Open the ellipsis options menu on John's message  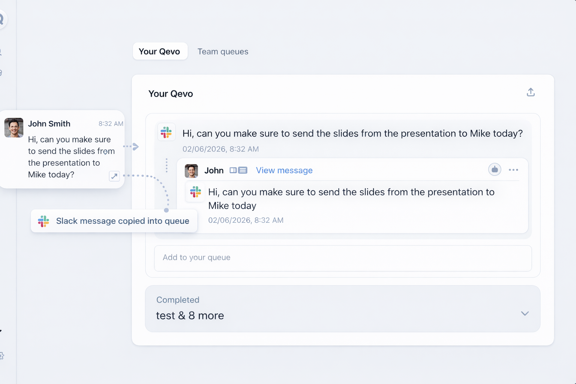(513, 170)
